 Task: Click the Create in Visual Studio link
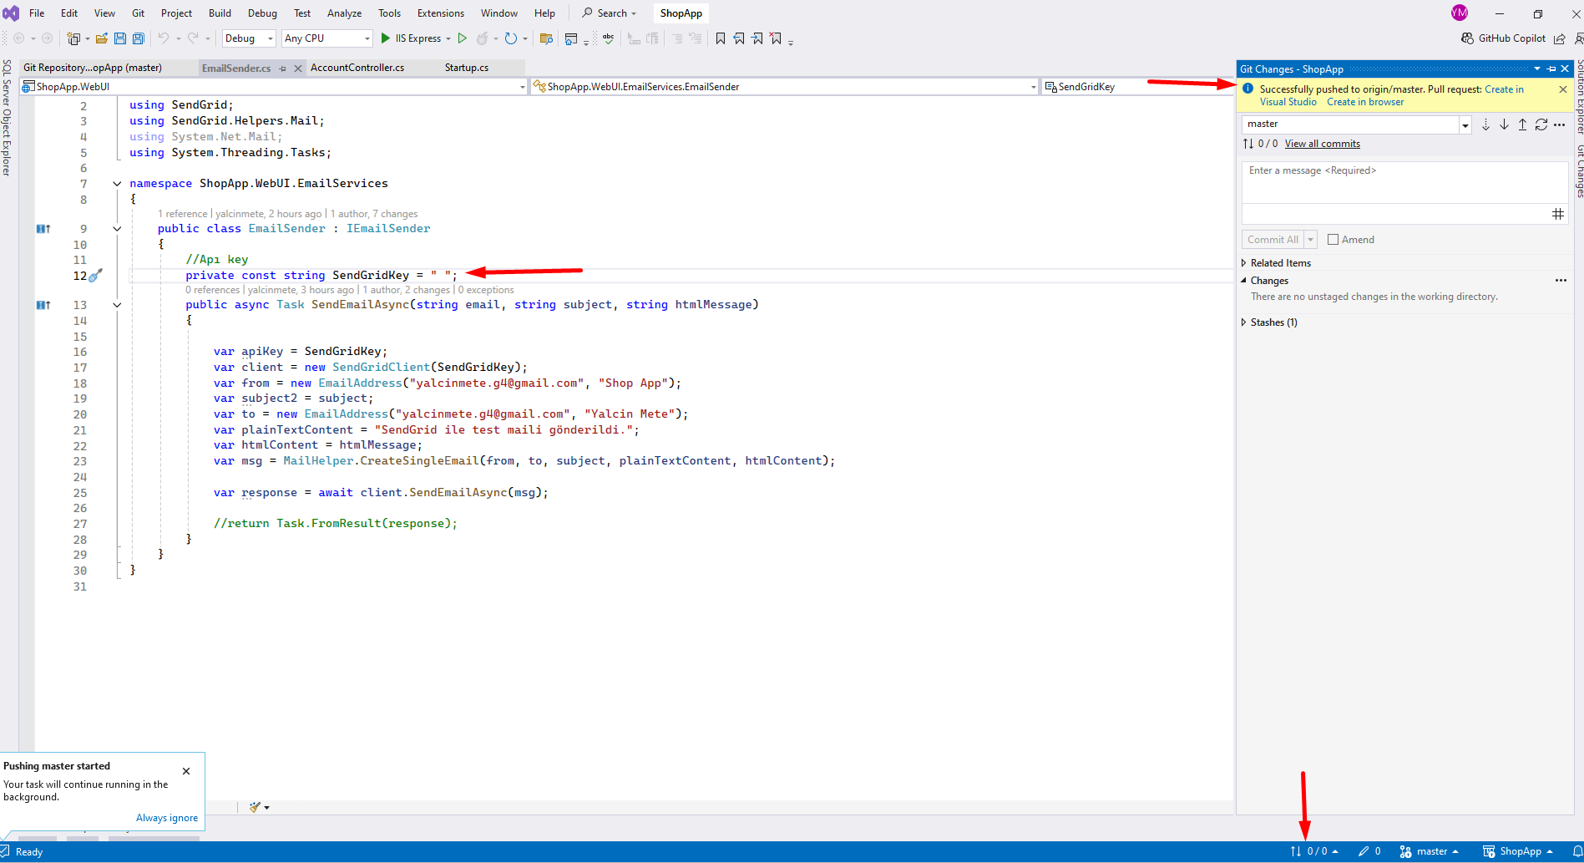[x=1392, y=95]
